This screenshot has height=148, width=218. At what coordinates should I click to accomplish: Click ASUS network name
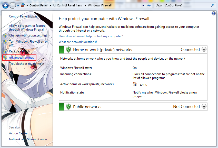(x=143, y=85)
